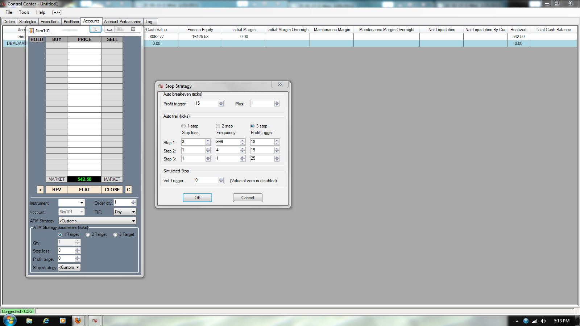This screenshot has width=580, height=326.
Task: Close the Stop Strategy dialog with X
Action: (280, 84)
